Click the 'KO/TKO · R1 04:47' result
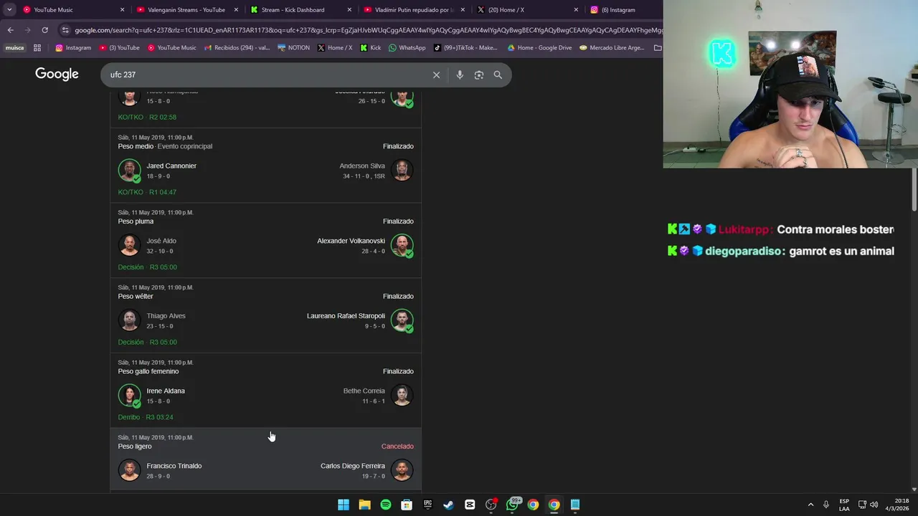Screen dimensions: 918x516 pos(147,192)
